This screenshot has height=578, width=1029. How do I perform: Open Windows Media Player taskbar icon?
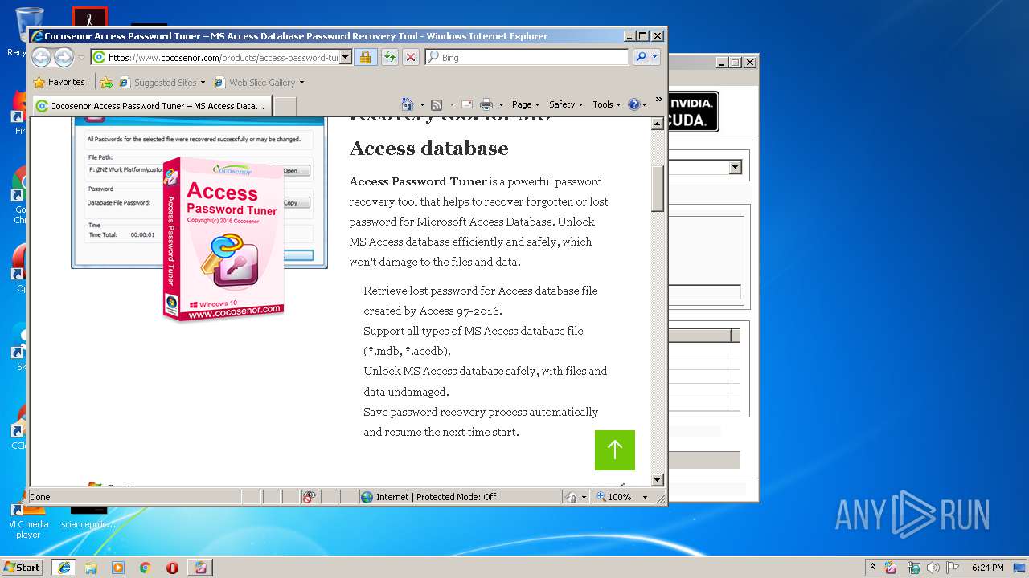[118, 567]
